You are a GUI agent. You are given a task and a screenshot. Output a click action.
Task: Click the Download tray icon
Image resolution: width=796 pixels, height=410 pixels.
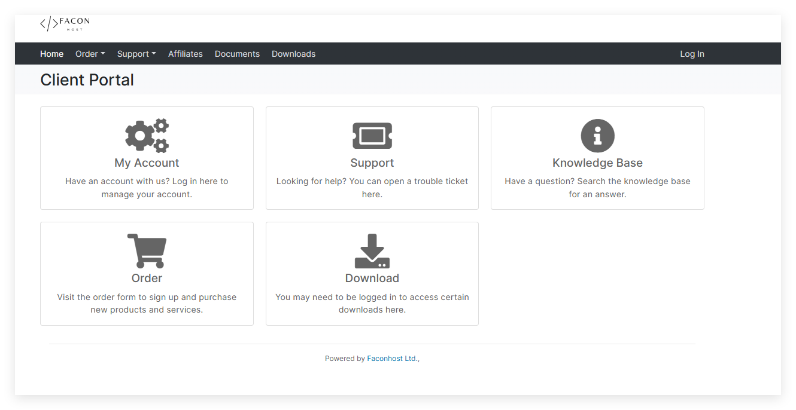coord(372,251)
